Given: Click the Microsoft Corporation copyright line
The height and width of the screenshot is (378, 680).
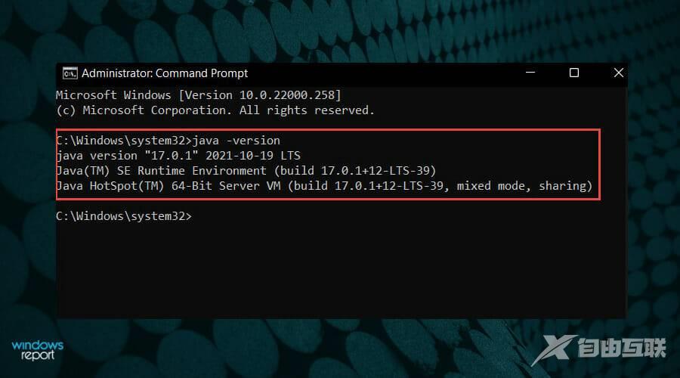Looking at the screenshot, I should point(215,110).
